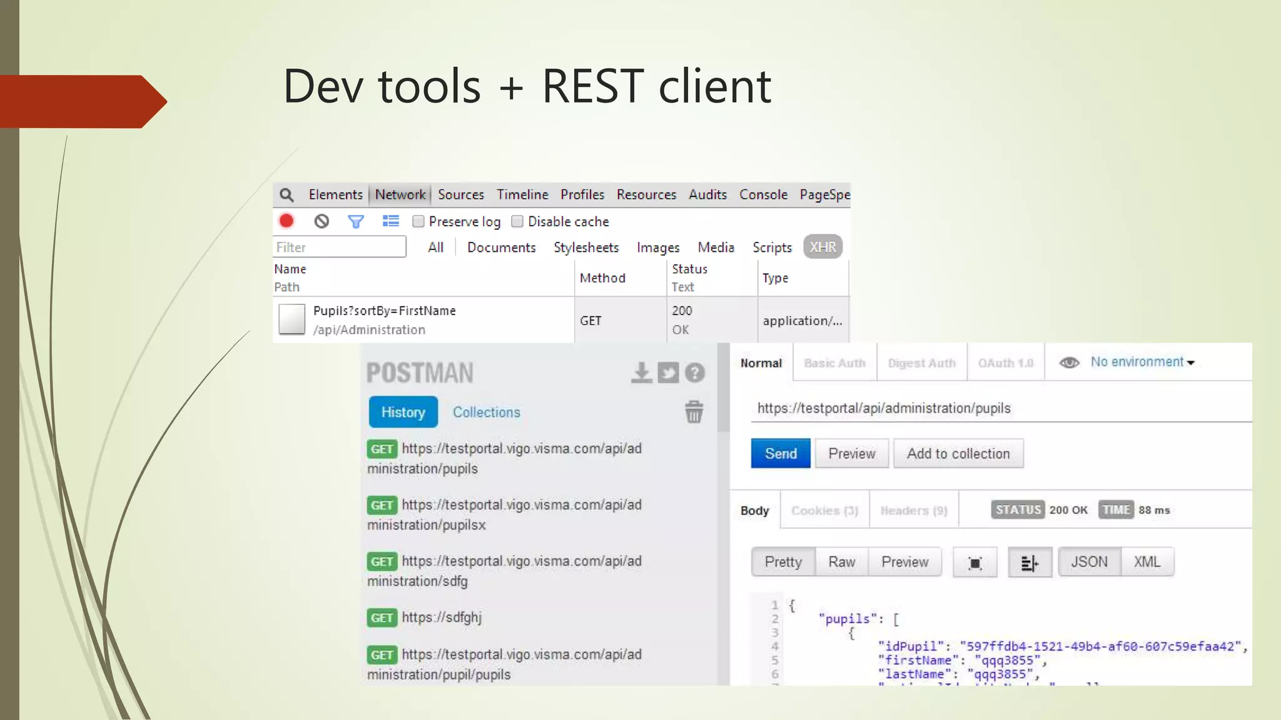Viewport: 1281px width, 720px height.
Task: Stop recording network log red button
Action: [x=286, y=221]
